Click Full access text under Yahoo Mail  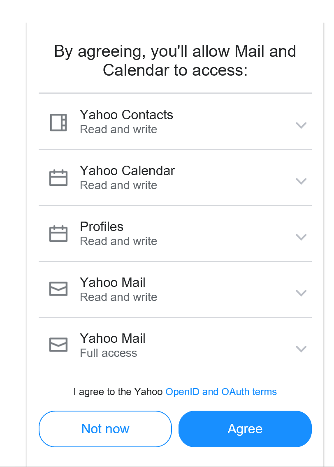tap(109, 353)
